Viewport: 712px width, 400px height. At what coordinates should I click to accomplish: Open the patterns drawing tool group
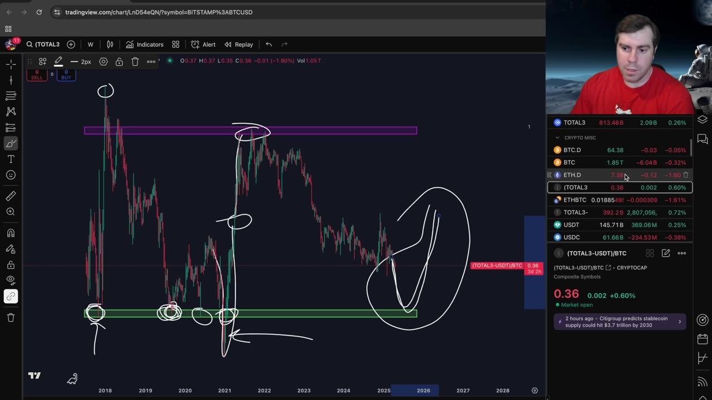point(11,112)
